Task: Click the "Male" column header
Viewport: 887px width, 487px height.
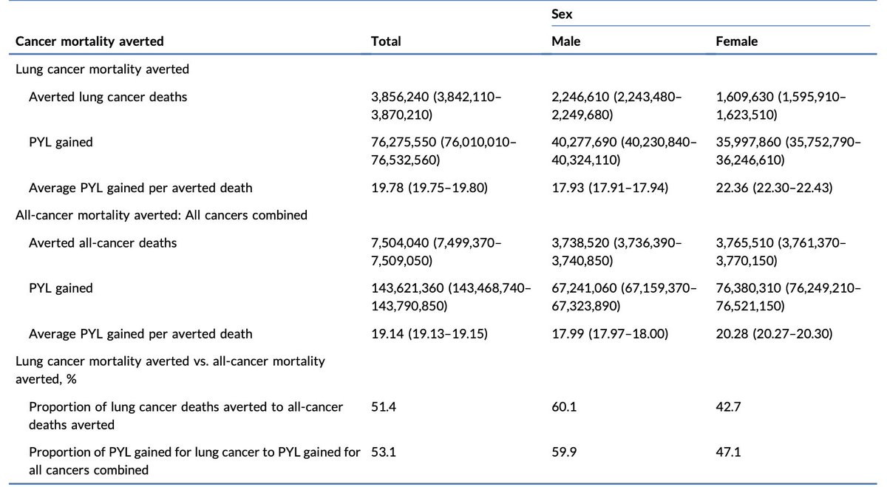Action: 566,41
